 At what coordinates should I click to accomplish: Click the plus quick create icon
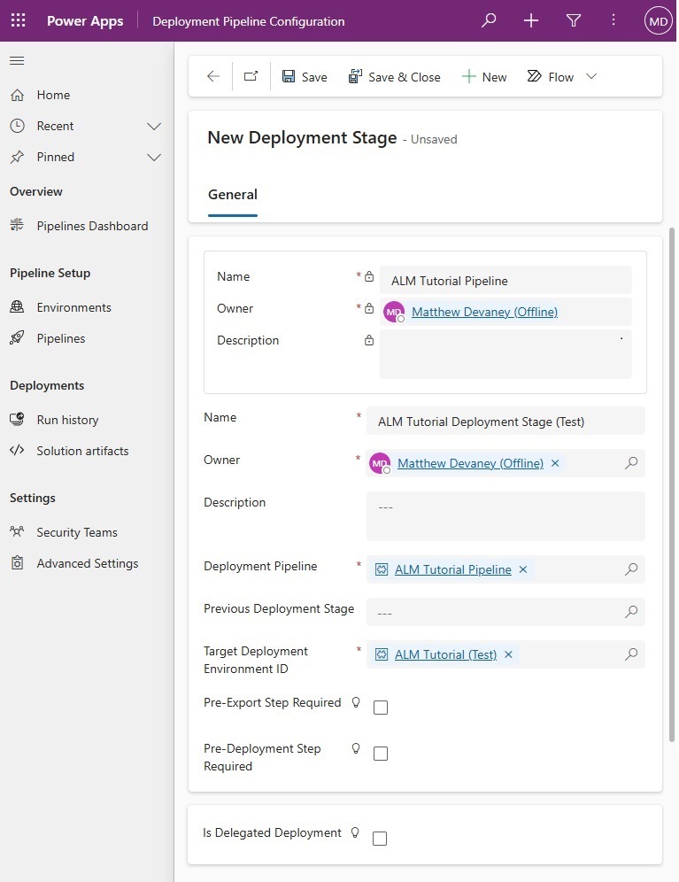coord(531,21)
